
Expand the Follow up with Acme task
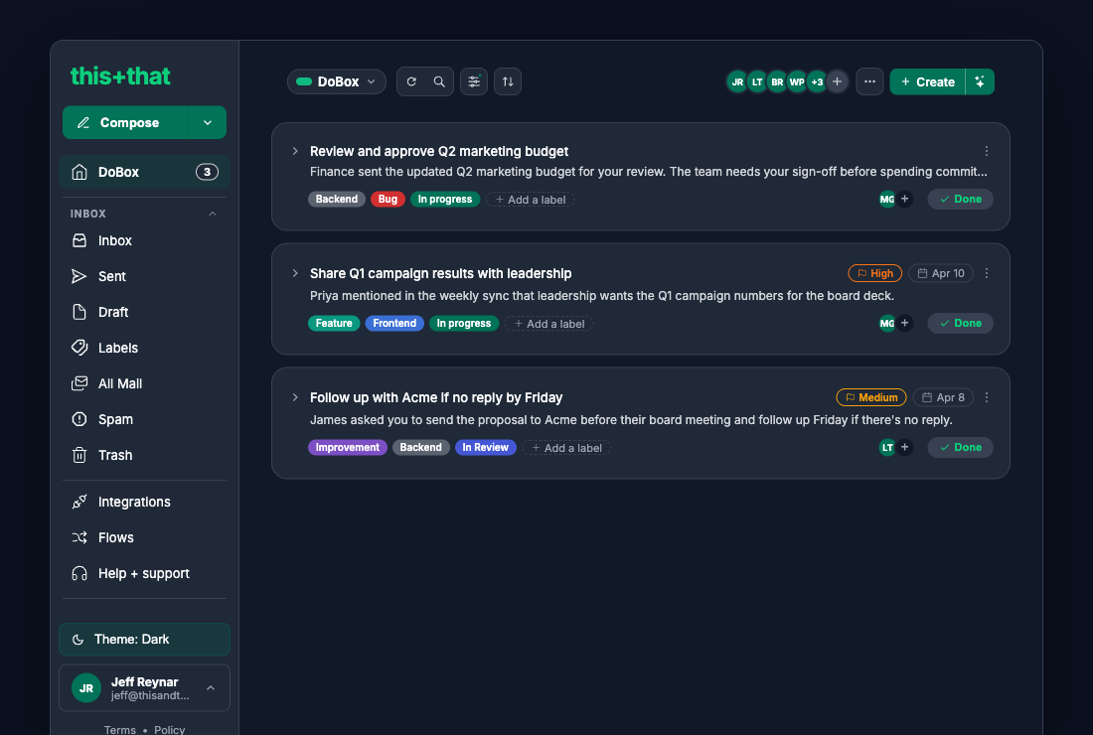pyautogui.click(x=295, y=397)
